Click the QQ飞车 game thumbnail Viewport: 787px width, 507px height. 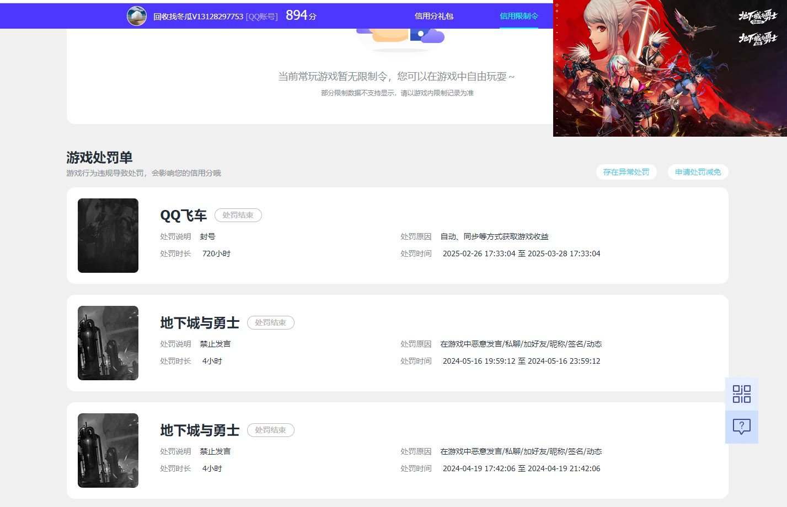[108, 235]
